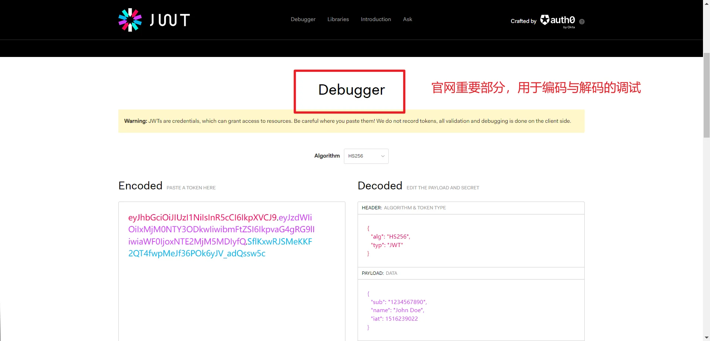Image resolution: width=710 pixels, height=341 pixels.
Task: Click the "PAYLOAD: DATA" label
Action: [379, 273]
